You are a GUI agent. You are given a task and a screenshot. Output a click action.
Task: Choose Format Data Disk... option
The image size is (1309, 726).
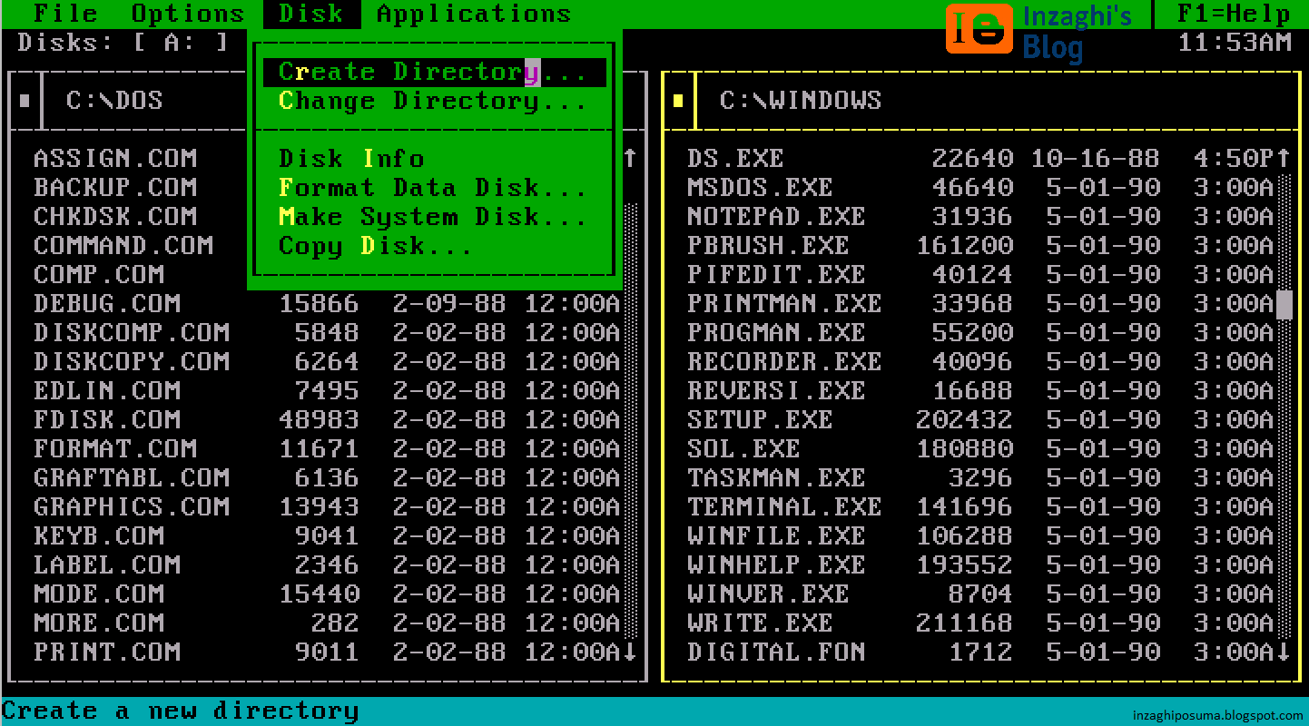433,188
